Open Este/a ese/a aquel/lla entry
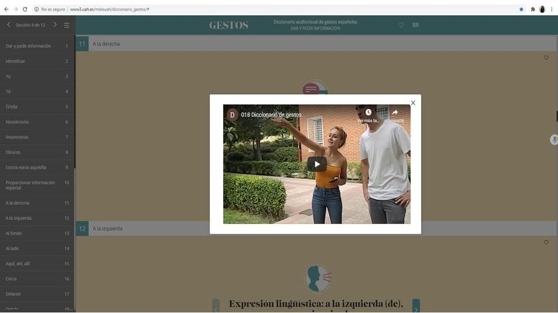Screen dimensions: 558x313 (37, 167)
